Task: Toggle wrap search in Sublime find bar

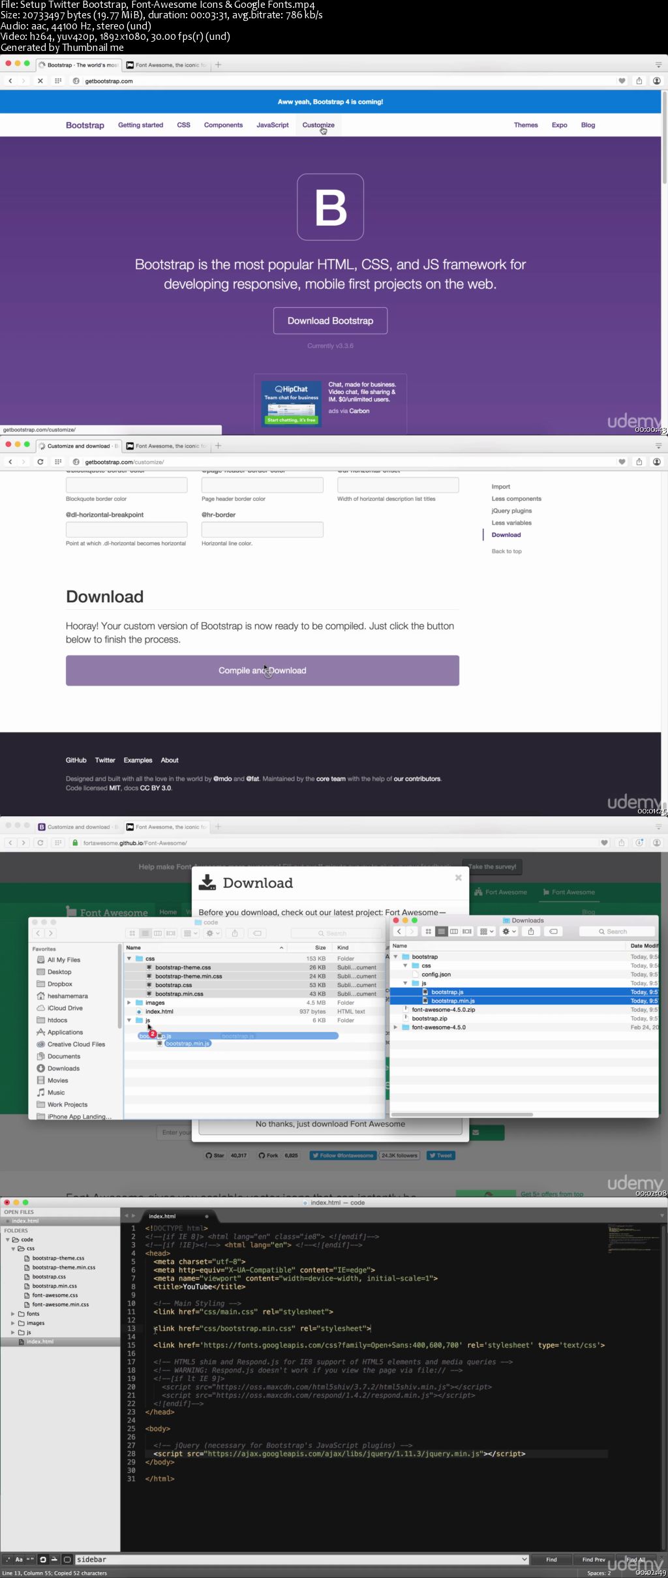Action: [x=43, y=1560]
